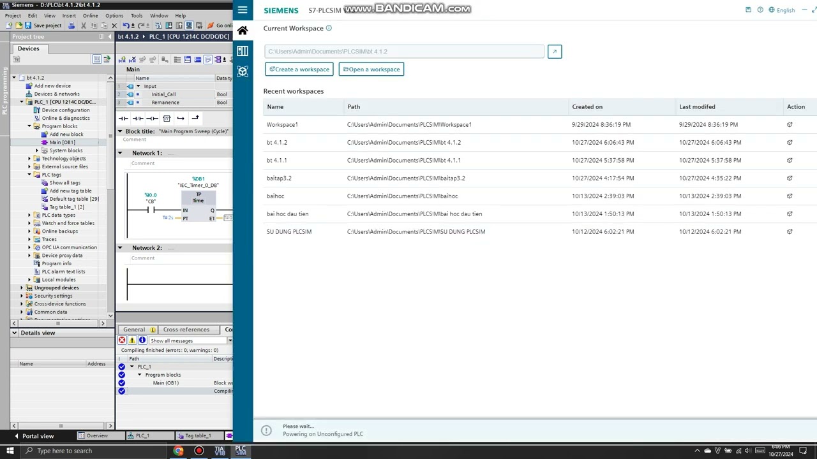Screen dimensions: 817x459
Task: Open the Windows Start menu
Action: coord(10,451)
